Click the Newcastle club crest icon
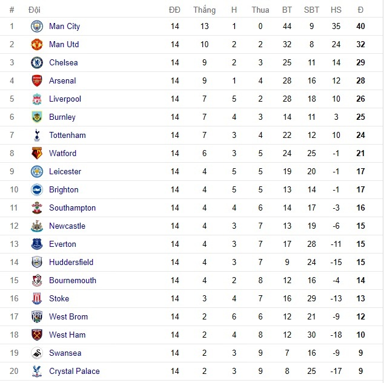Viewport: 384px width, 383px height. click(x=38, y=226)
